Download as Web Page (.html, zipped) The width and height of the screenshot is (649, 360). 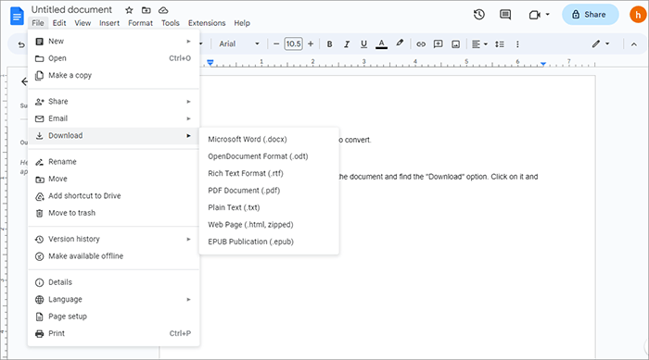click(x=269, y=225)
